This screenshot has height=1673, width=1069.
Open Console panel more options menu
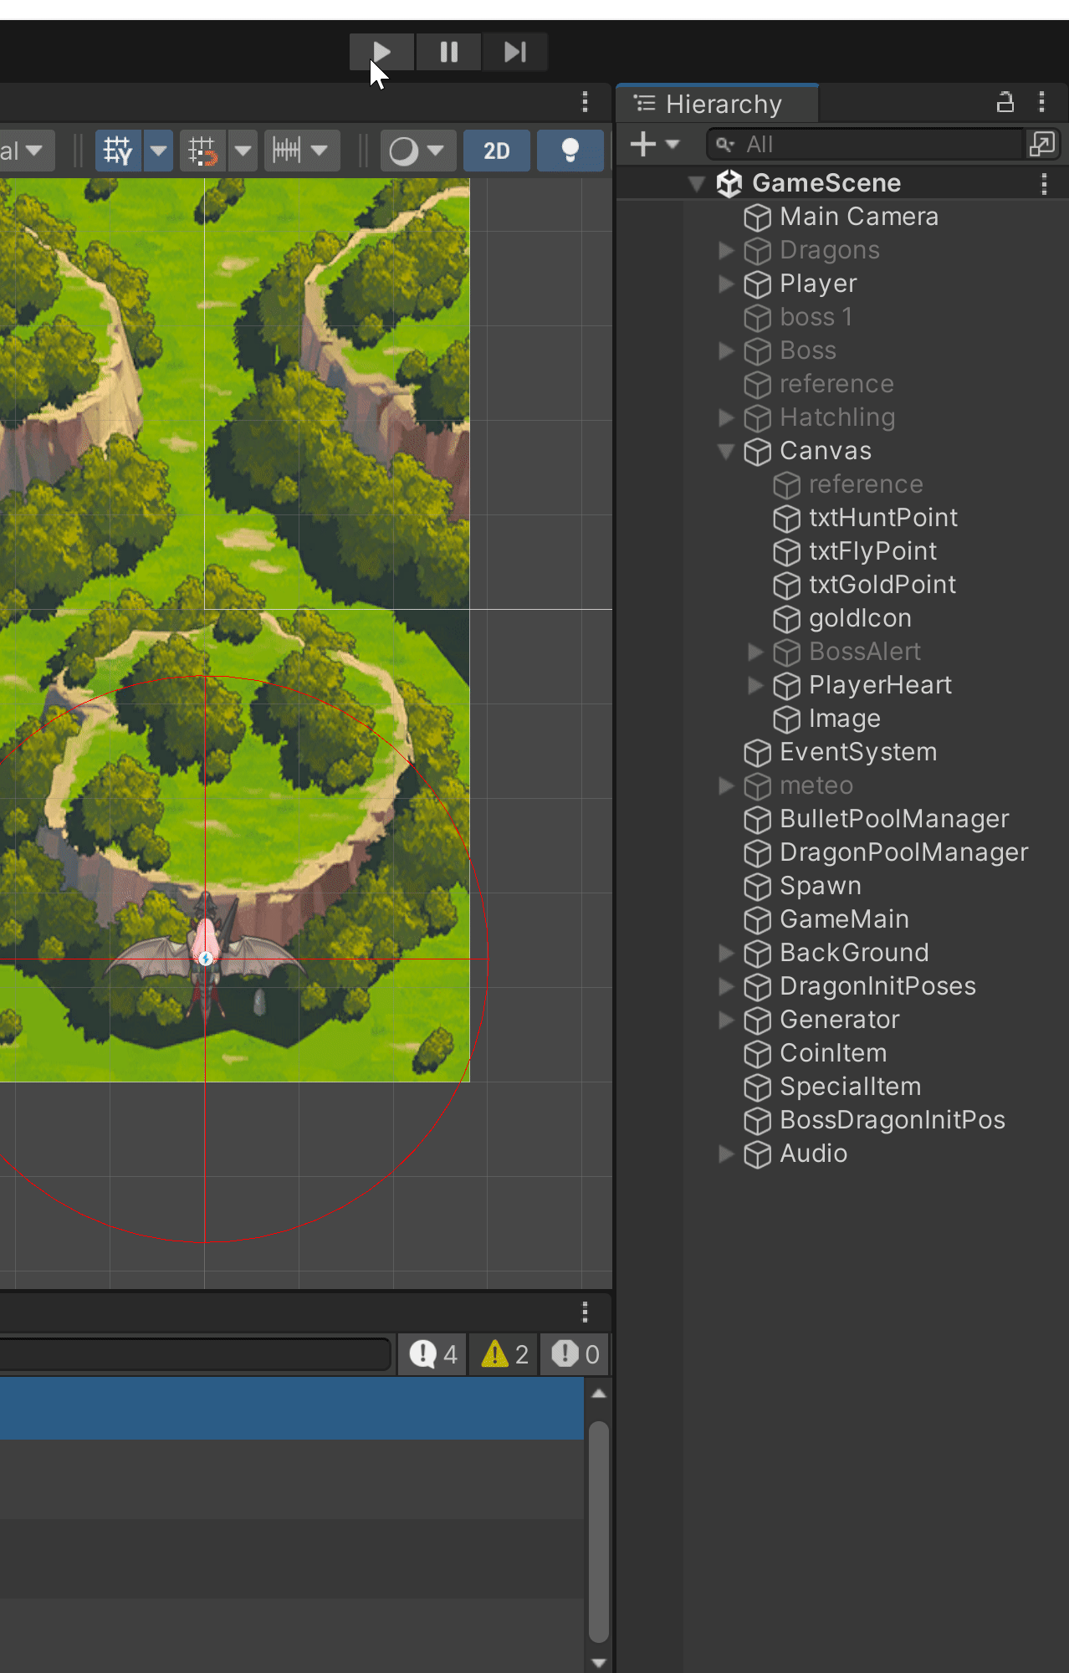585,1312
